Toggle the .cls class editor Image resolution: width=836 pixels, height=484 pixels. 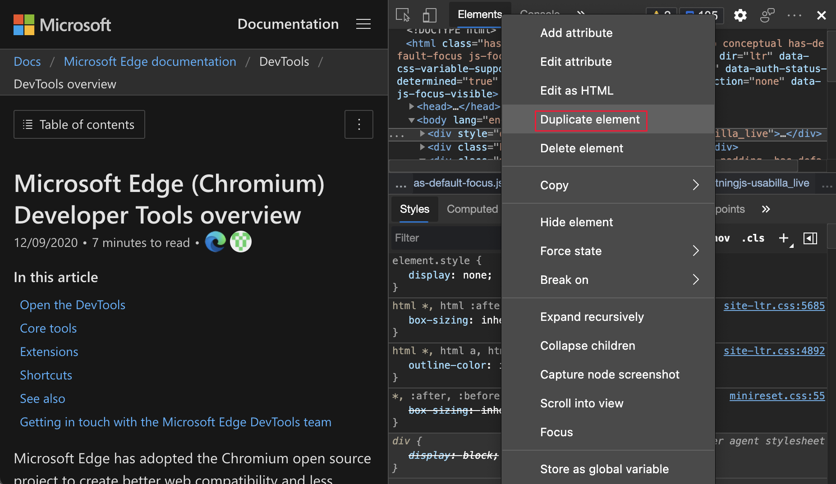(x=752, y=238)
